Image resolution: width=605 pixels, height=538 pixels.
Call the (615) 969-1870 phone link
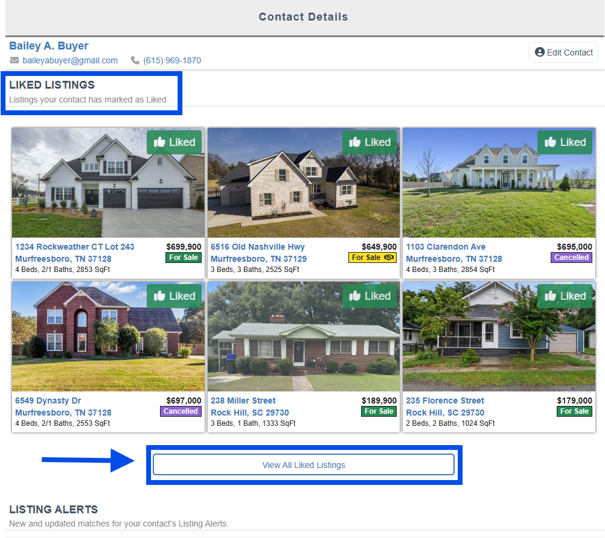pyautogui.click(x=172, y=60)
